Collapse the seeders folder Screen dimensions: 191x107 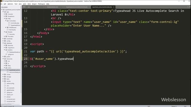(4, 50)
